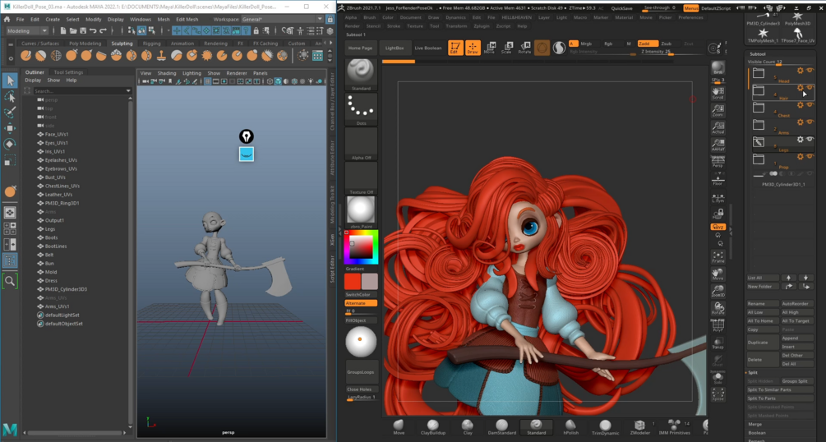Select the hPolish brush in ZBrush
The height and width of the screenshot is (442, 826).
(570, 426)
